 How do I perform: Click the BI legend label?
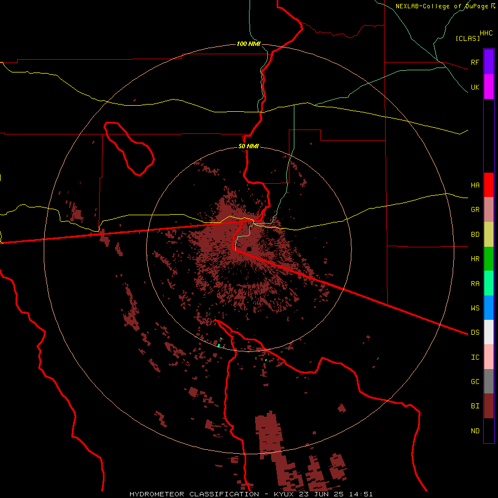(475, 406)
